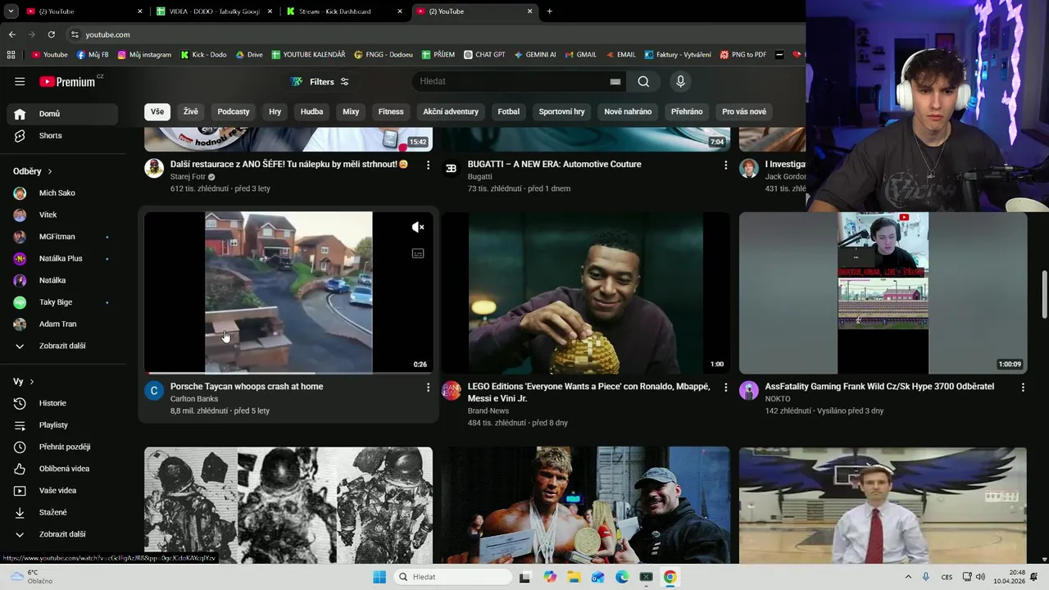Select the Akční adventury filter chip
Screen dimensions: 1049x590
pyautogui.click(x=451, y=111)
